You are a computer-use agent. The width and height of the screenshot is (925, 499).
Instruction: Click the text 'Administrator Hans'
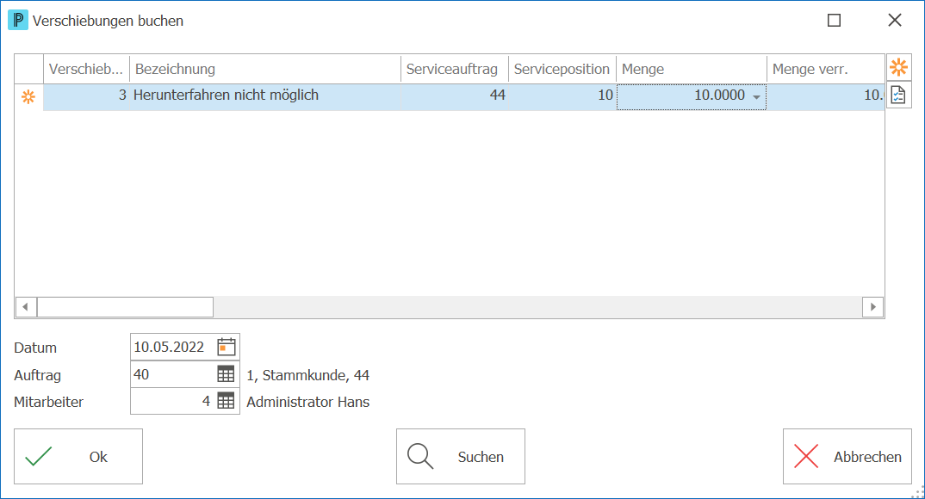(x=308, y=402)
